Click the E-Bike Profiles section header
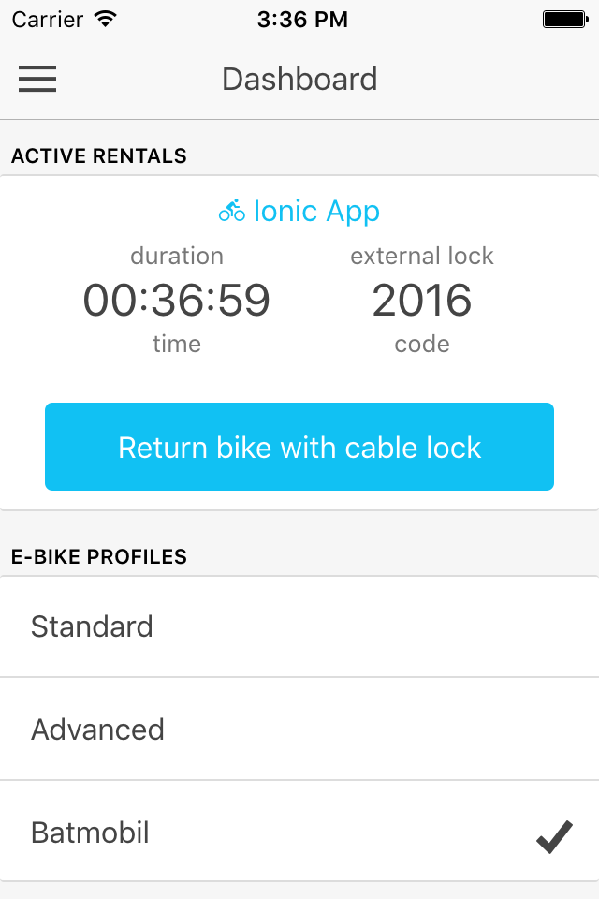The height and width of the screenshot is (899, 599). 98,556
